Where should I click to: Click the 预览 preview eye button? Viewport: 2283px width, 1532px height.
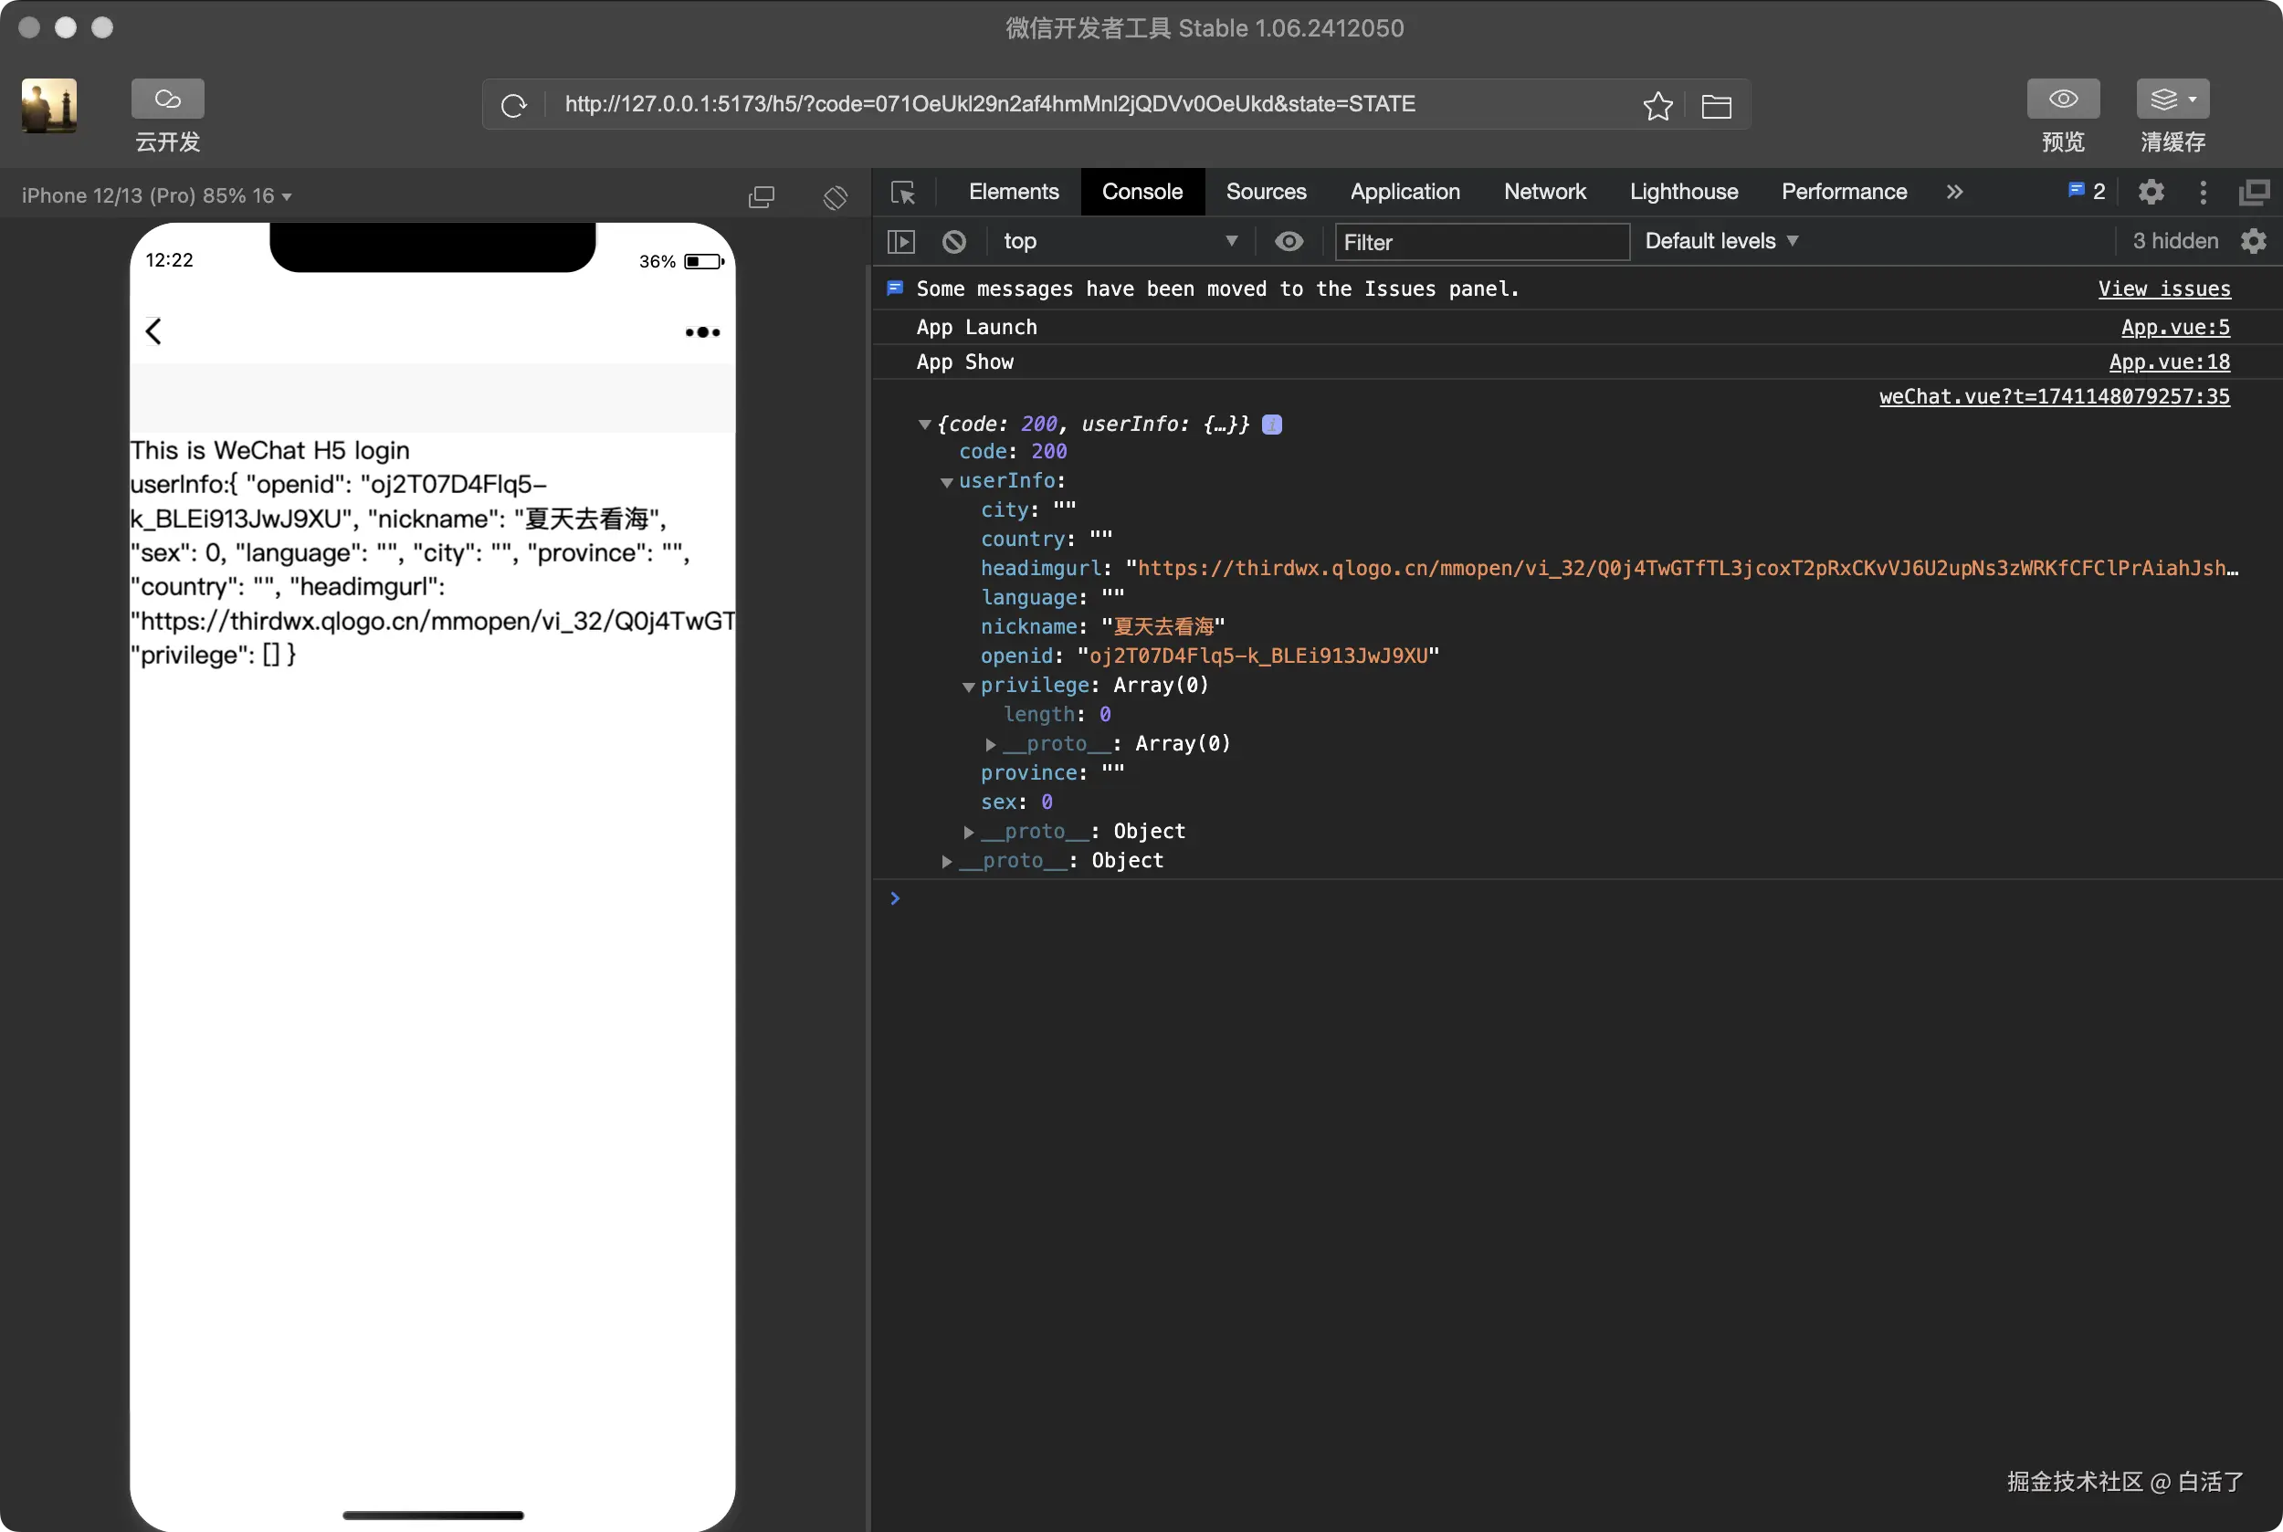[x=2062, y=99]
